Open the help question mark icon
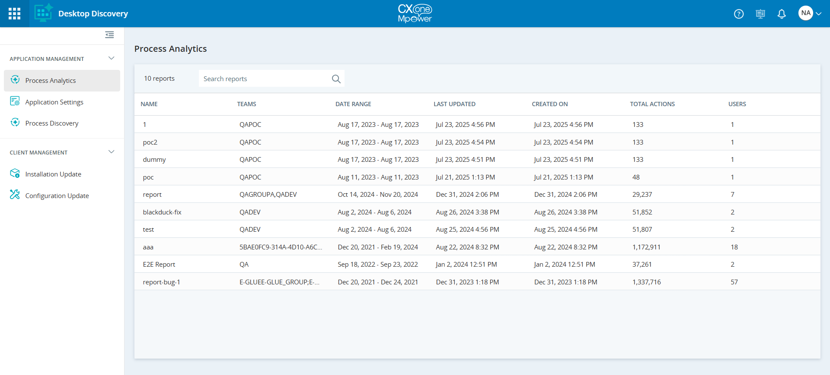 coord(739,14)
